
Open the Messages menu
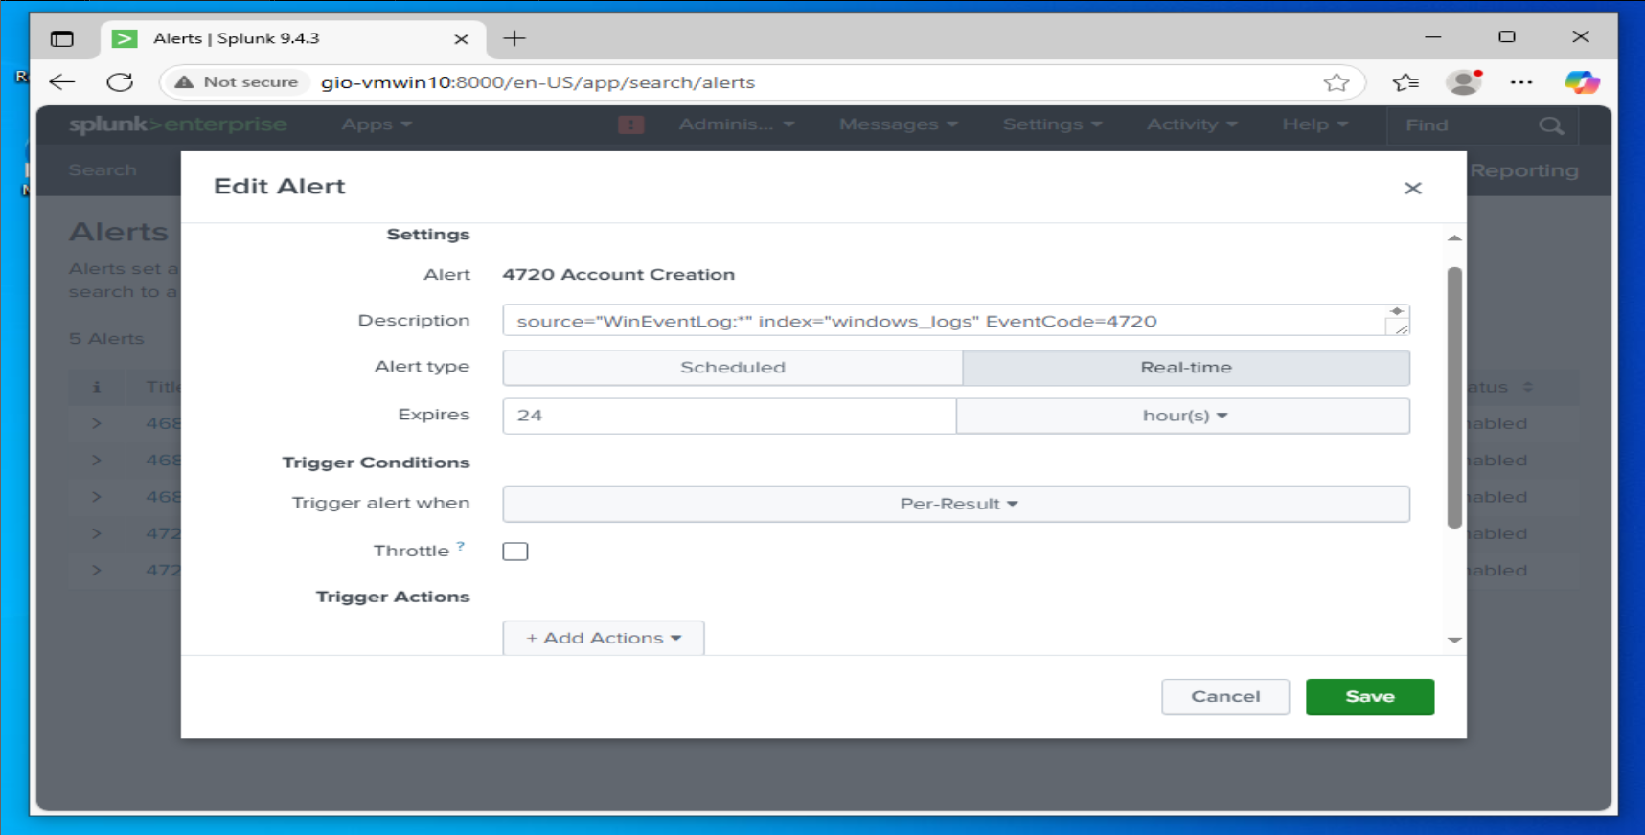click(x=899, y=124)
